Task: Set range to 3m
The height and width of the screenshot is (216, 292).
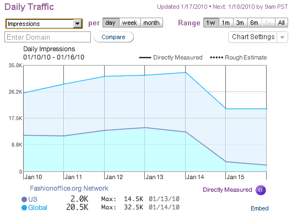Action: coord(240,23)
